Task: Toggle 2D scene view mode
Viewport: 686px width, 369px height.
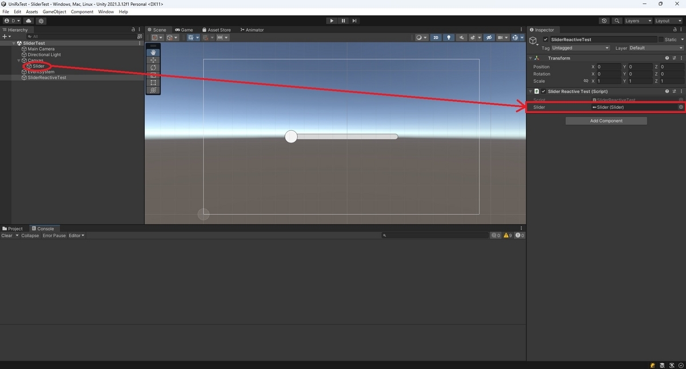Action: click(436, 38)
